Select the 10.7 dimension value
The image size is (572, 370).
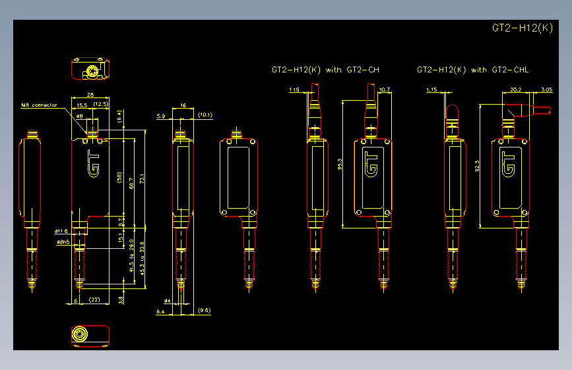coord(385,90)
